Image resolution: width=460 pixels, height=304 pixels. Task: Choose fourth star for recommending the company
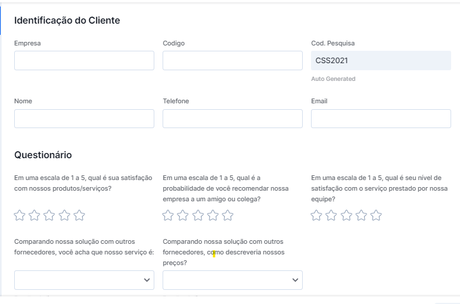point(213,215)
